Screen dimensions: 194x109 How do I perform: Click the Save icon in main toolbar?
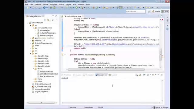[33, 8]
